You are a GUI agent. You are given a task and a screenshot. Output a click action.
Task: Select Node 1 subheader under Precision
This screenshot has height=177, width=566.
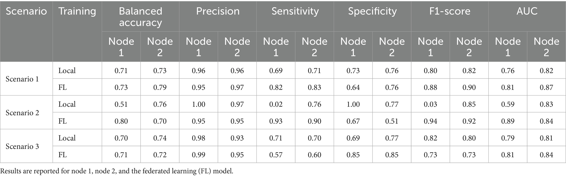coord(198,47)
